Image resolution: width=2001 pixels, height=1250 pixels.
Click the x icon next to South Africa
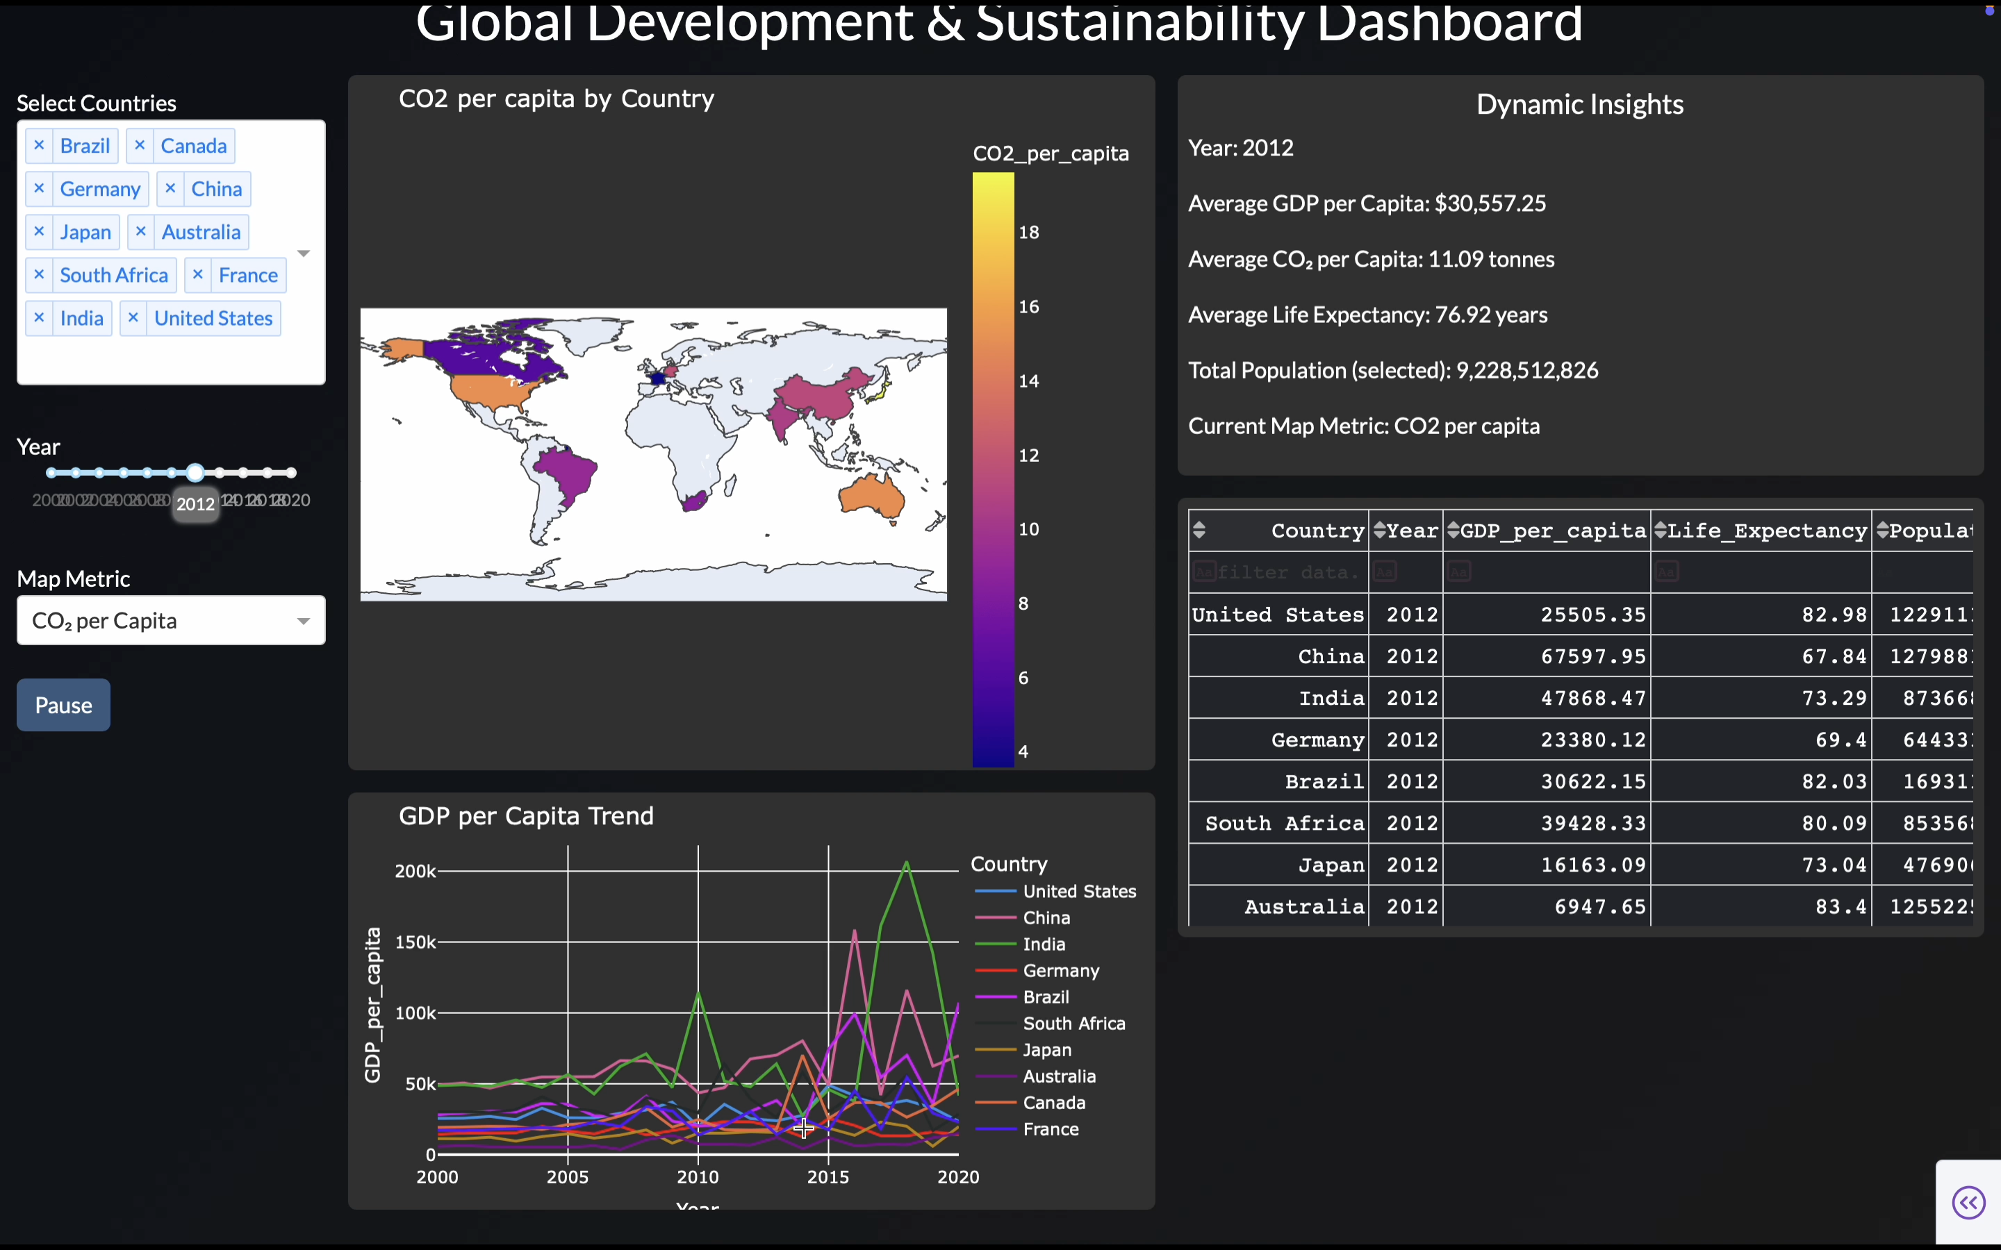click(x=39, y=274)
